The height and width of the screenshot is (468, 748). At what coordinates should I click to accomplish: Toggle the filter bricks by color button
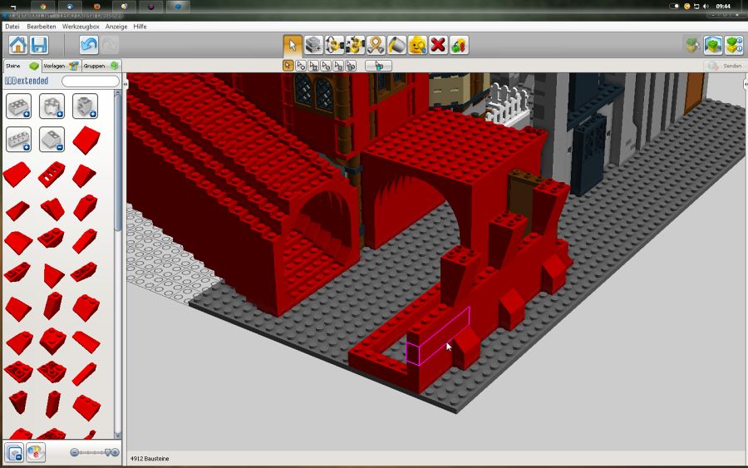coord(36,452)
